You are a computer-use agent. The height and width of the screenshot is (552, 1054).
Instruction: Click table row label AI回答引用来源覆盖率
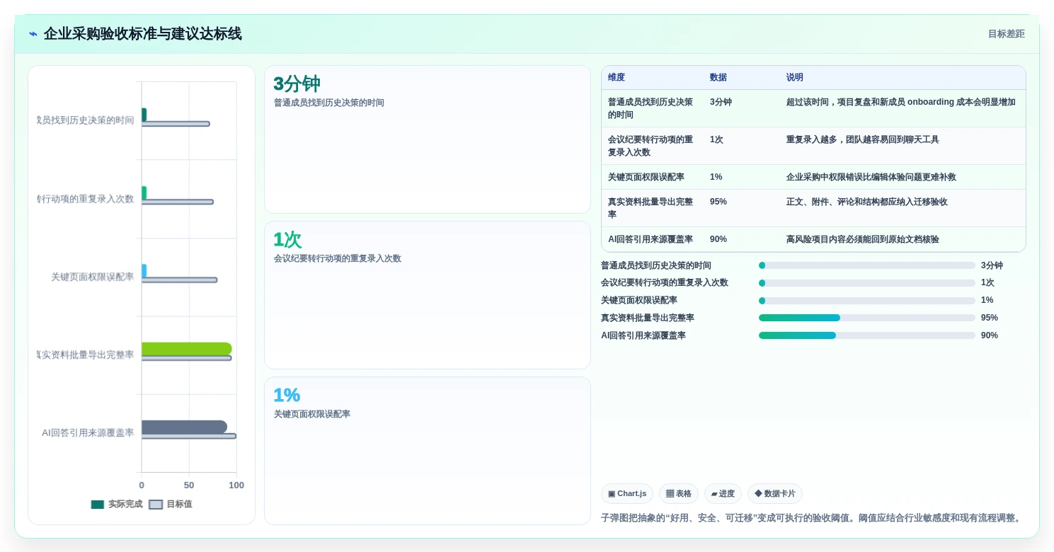(651, 239)
